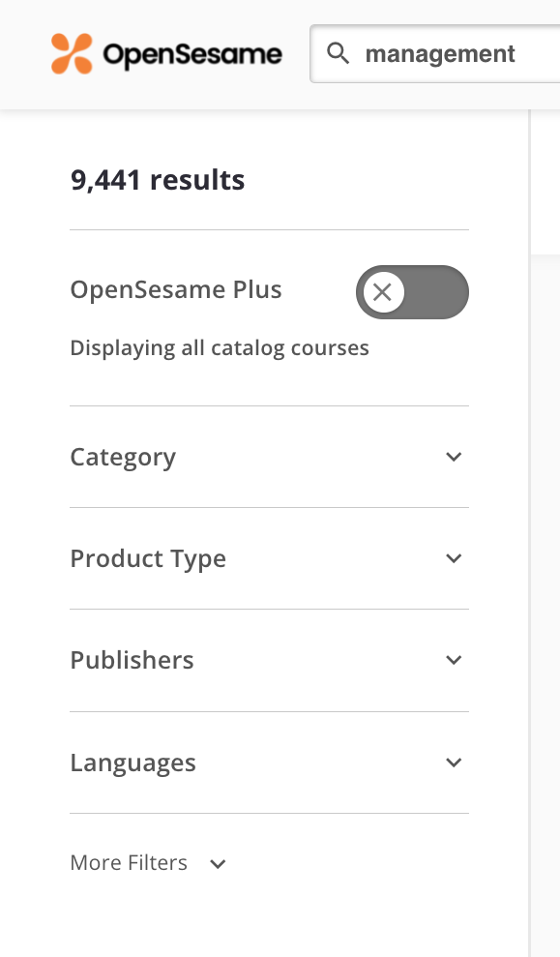560x957 pixels.
Task: Click the vertical divider right of the filters
Action: 529,533
